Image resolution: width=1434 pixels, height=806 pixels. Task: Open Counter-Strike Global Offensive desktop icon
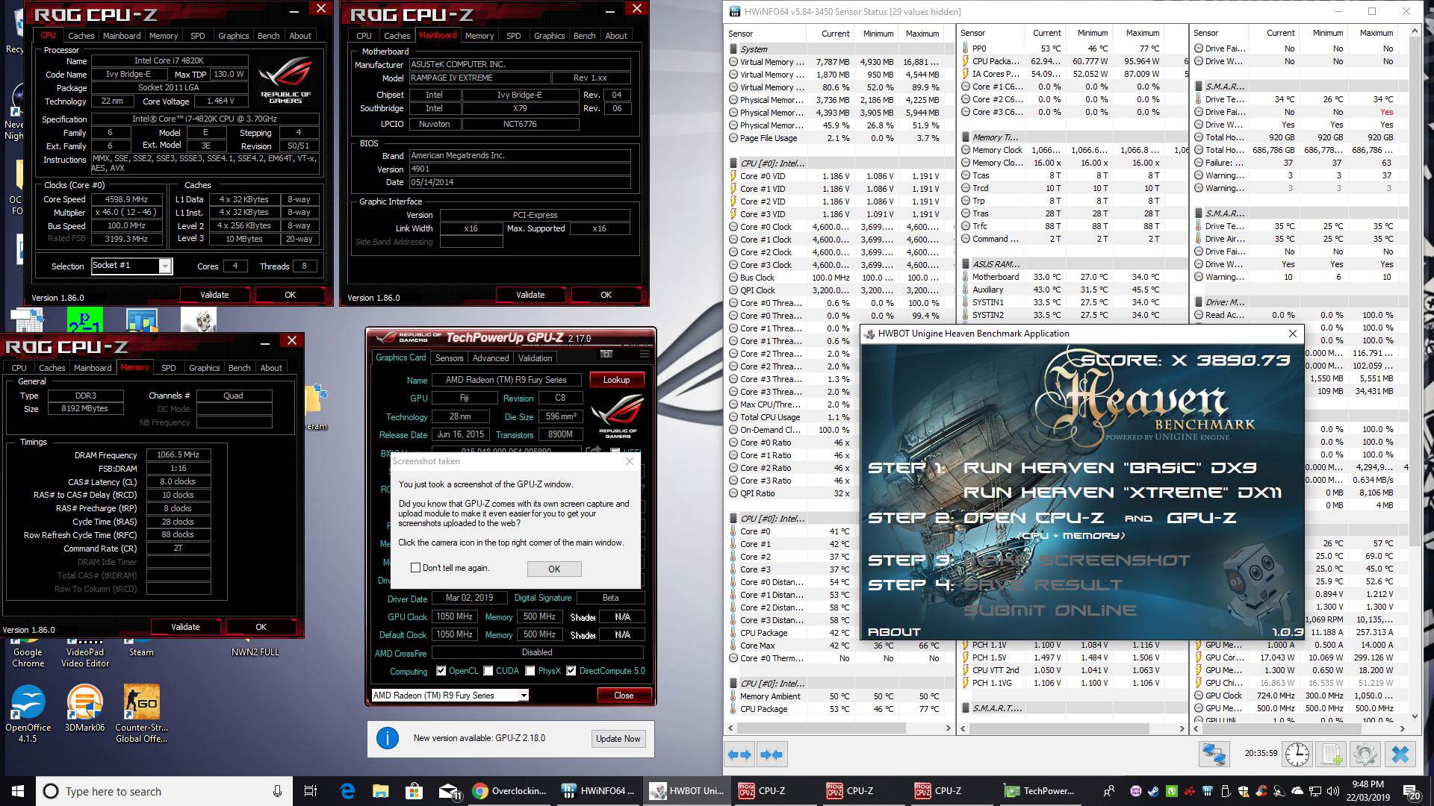click(141, 713)
